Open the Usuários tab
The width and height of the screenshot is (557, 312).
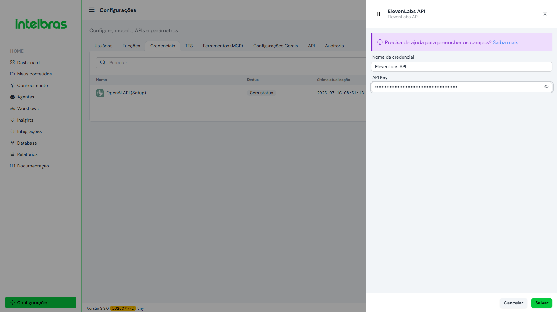(x=103, y=46)
